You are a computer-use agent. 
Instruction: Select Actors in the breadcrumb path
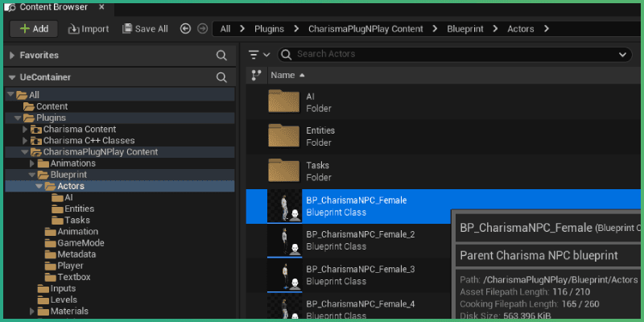(x=520, y=29)
